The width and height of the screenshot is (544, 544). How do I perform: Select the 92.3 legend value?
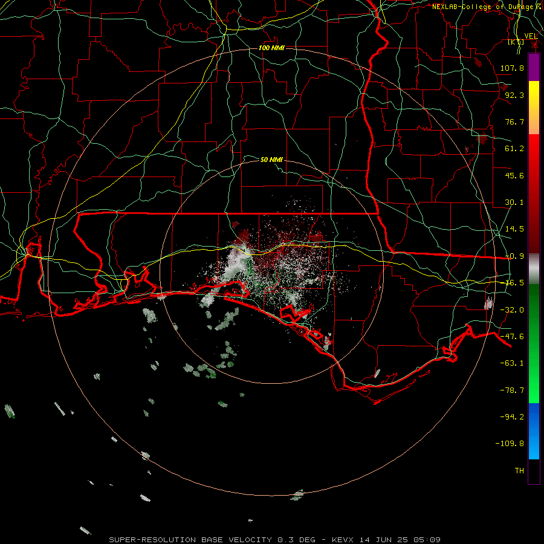514,95
